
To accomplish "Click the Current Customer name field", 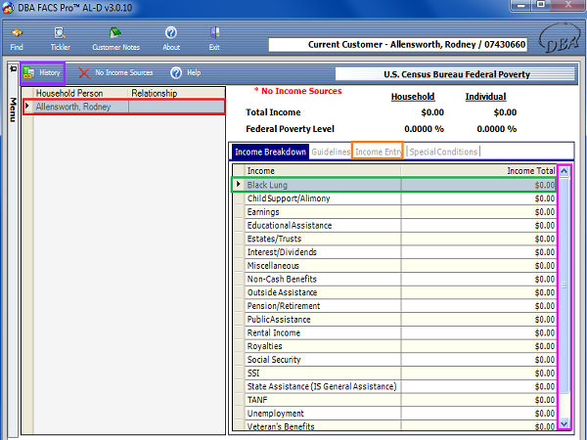I will coord(398,45).
